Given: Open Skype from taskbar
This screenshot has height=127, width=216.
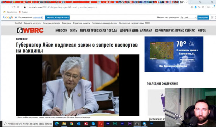Looking at the screenshot, I should (x=93, y=124).
